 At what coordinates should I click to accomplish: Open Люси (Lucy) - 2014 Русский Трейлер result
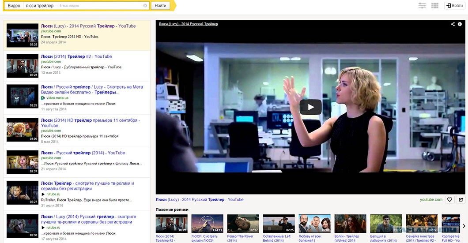pos(88,26)
